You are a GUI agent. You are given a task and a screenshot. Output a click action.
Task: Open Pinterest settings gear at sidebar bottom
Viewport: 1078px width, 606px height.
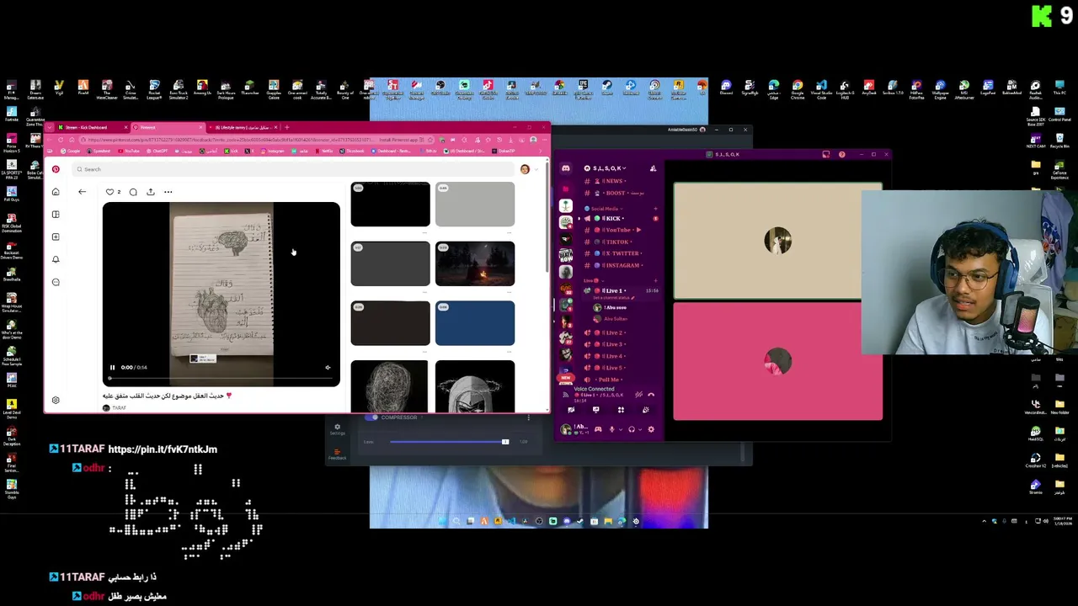point(56,401)
